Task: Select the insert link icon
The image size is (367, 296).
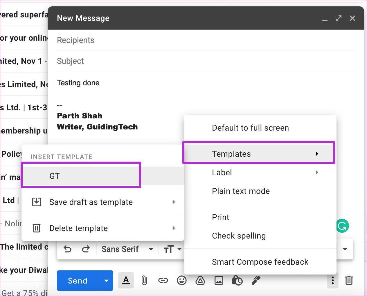Action: (x=163, y=280)
